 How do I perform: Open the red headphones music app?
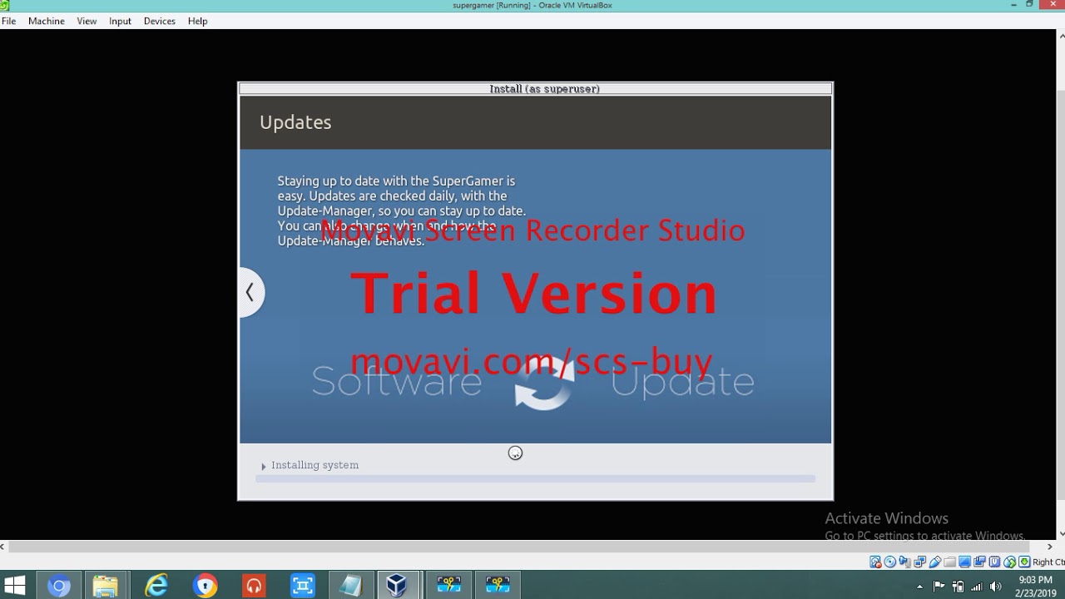254,586
